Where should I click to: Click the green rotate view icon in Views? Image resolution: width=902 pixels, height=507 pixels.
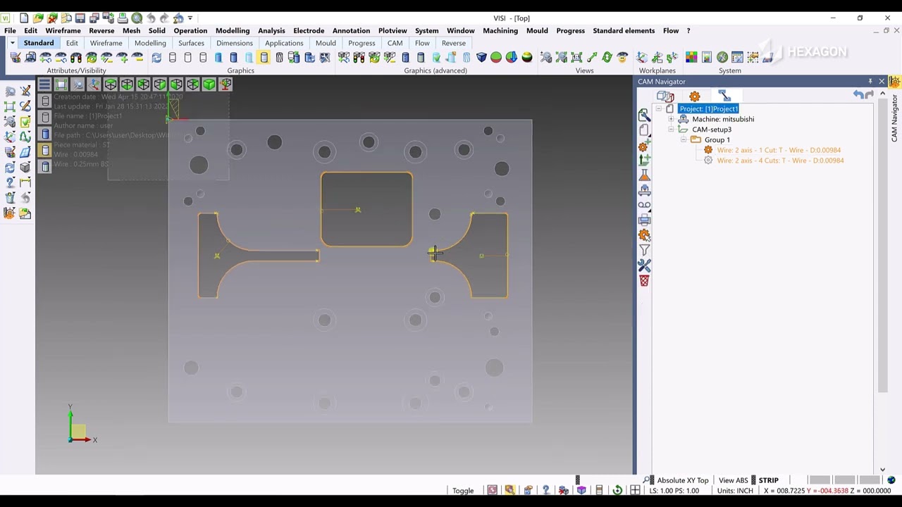[607, 58]
